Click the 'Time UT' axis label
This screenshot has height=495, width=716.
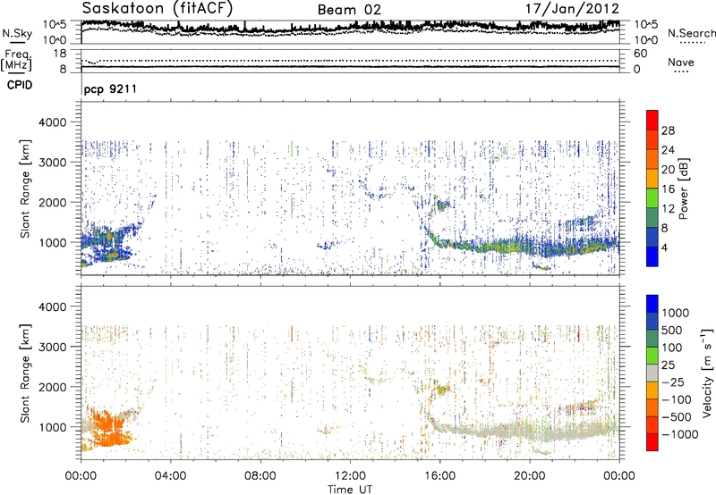(x=350, y=490)
